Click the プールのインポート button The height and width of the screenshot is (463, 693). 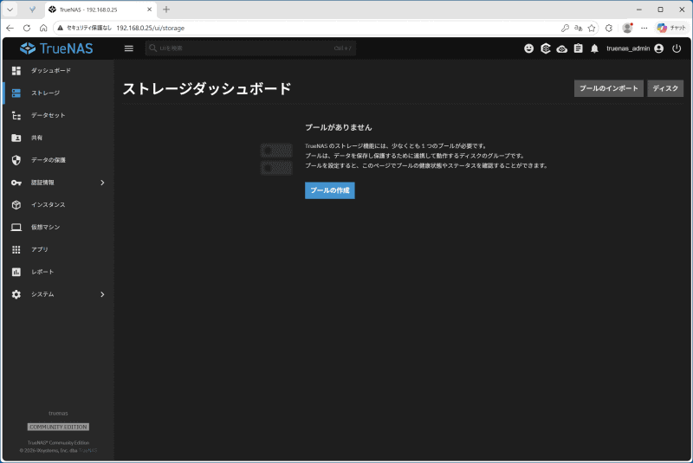(609, 88)
